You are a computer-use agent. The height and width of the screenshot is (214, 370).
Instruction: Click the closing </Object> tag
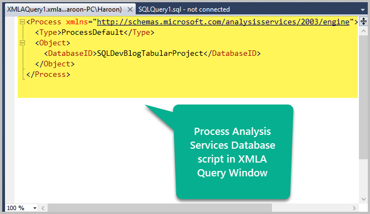pyautogui.click(x=55, y=64)
